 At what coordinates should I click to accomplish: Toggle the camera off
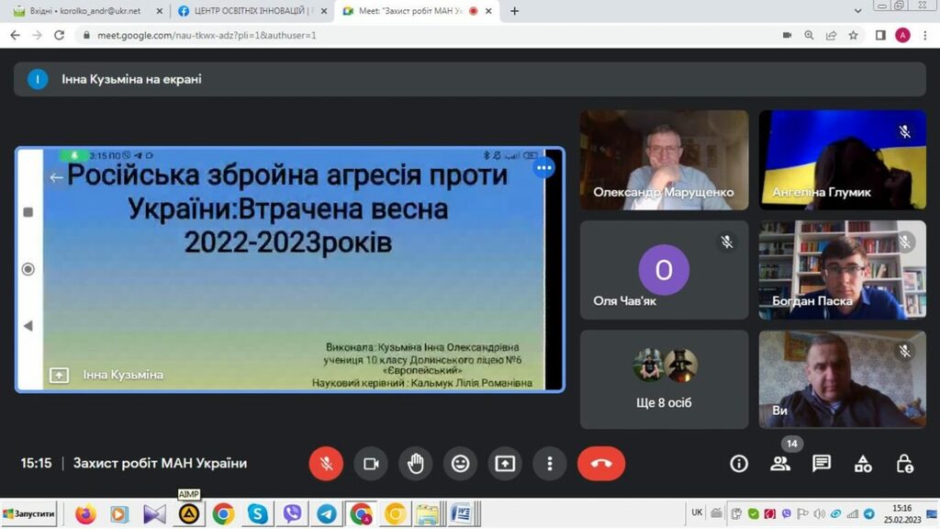[x=371, y=464]
